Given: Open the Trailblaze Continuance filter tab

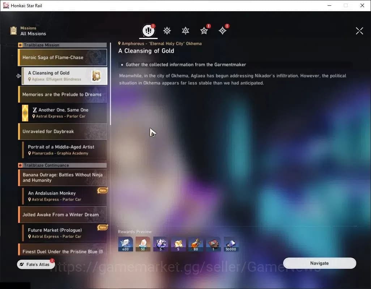Looking at the screenshot, I should point(185,31).
